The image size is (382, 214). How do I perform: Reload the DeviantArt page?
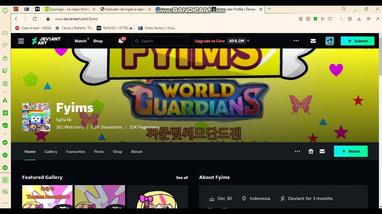click(x=35, y=19)
